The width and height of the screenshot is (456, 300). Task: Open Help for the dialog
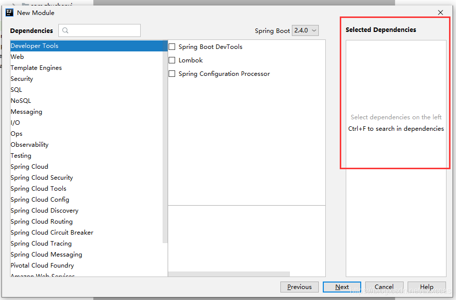[x=427, y=287]
